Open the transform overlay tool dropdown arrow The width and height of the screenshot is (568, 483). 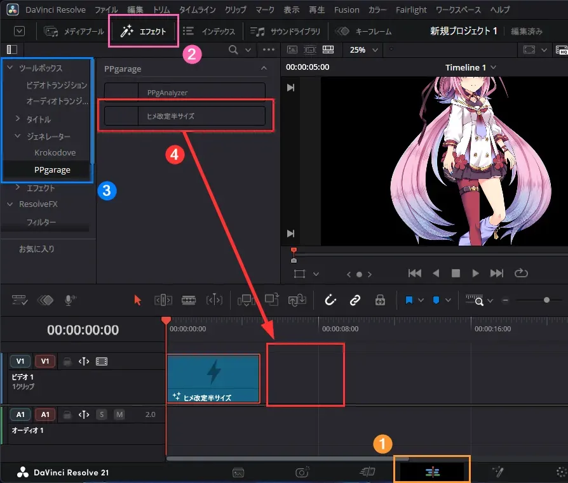pyautogui.click(x=316, y=274)
